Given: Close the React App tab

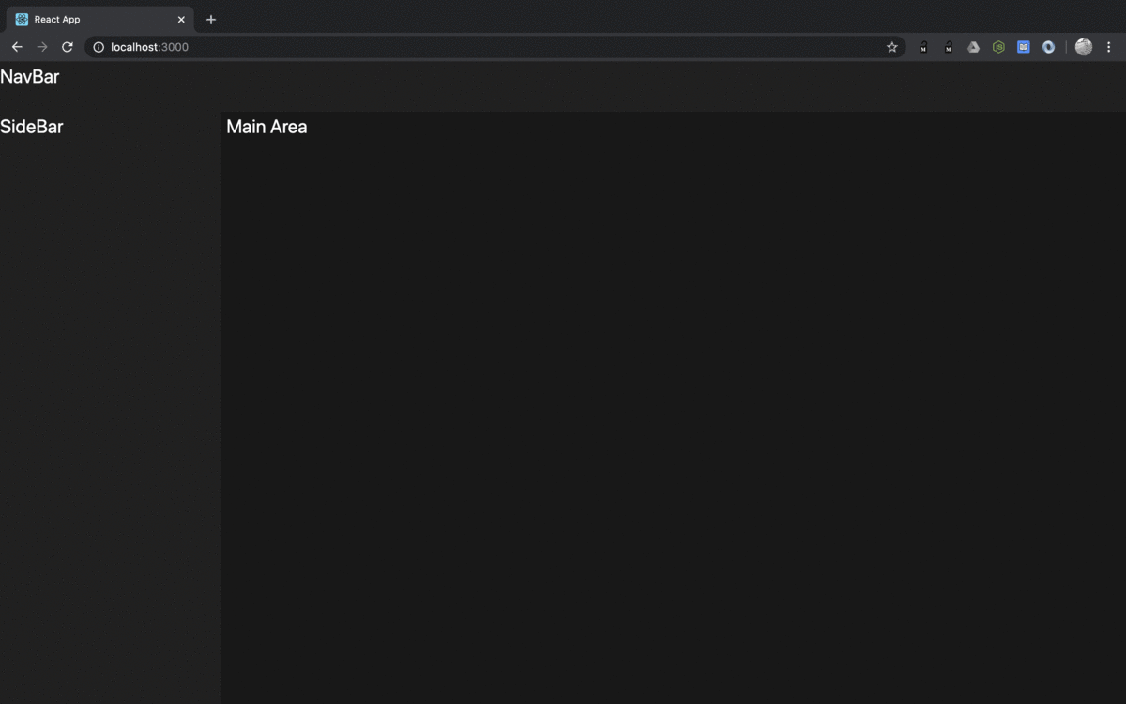Looking at the screenshot, I should (x=181, y=20).
